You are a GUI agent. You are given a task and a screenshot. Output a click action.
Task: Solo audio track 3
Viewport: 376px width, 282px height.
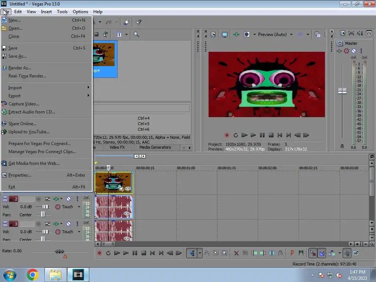click(77, 224)
